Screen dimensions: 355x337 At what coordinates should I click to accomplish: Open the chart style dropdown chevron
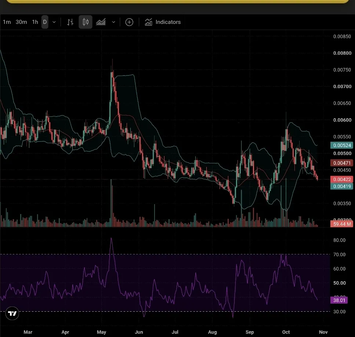point(114,22)
